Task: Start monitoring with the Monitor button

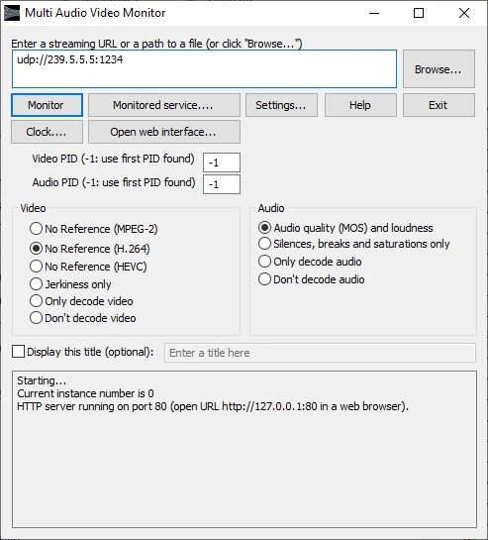Action: [x=47, y=105]
